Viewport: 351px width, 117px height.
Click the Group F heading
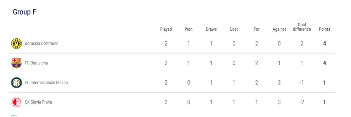[24, 12]
